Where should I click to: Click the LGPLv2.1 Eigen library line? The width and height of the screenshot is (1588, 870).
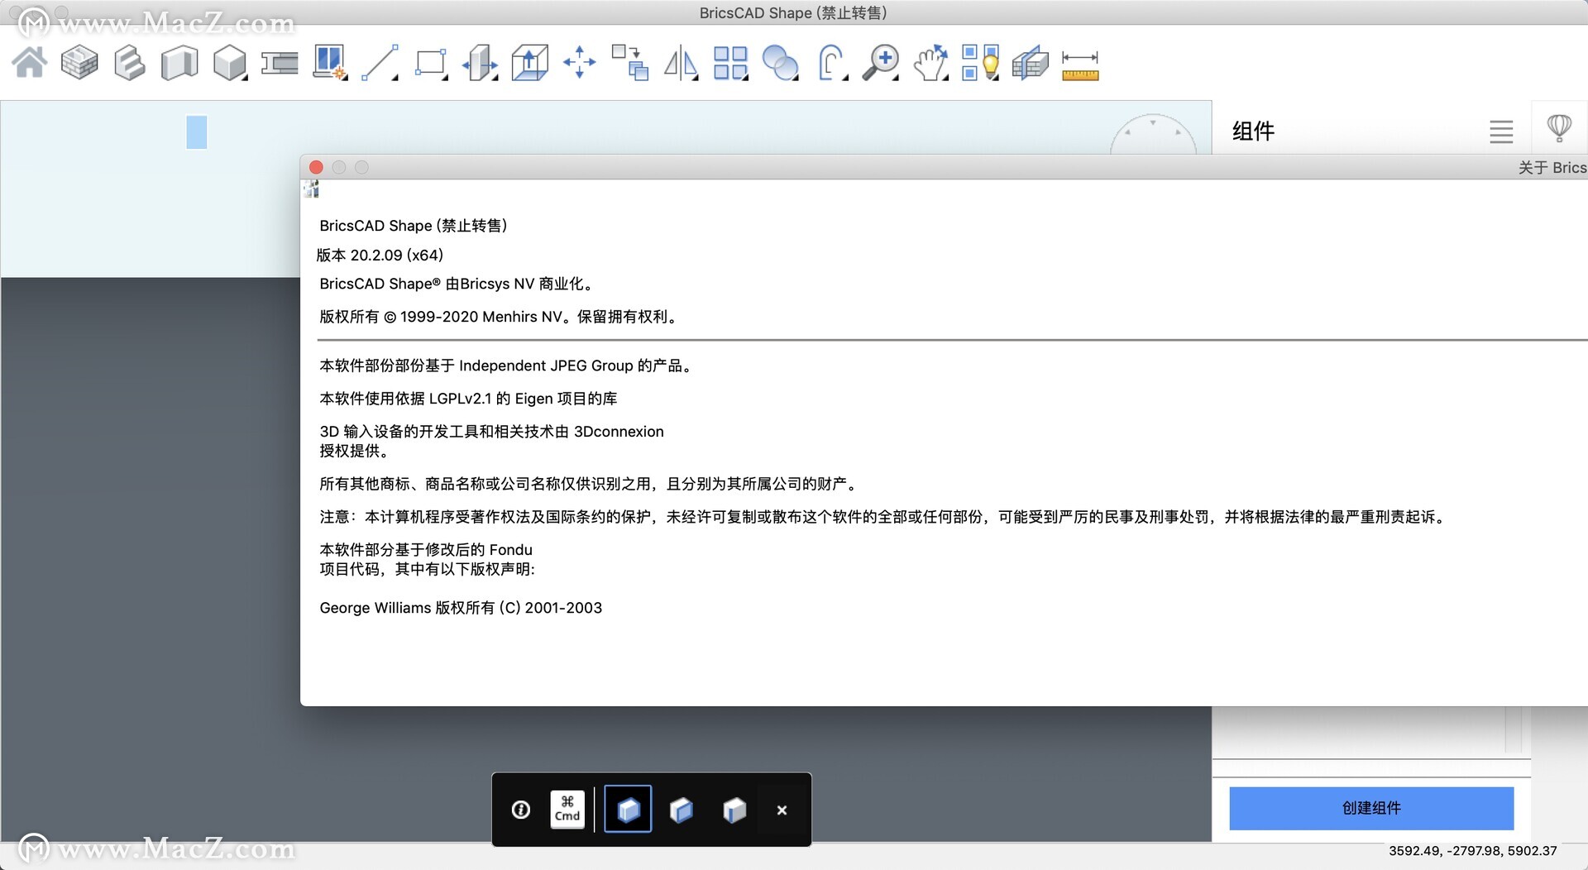[x=468, y=399]
